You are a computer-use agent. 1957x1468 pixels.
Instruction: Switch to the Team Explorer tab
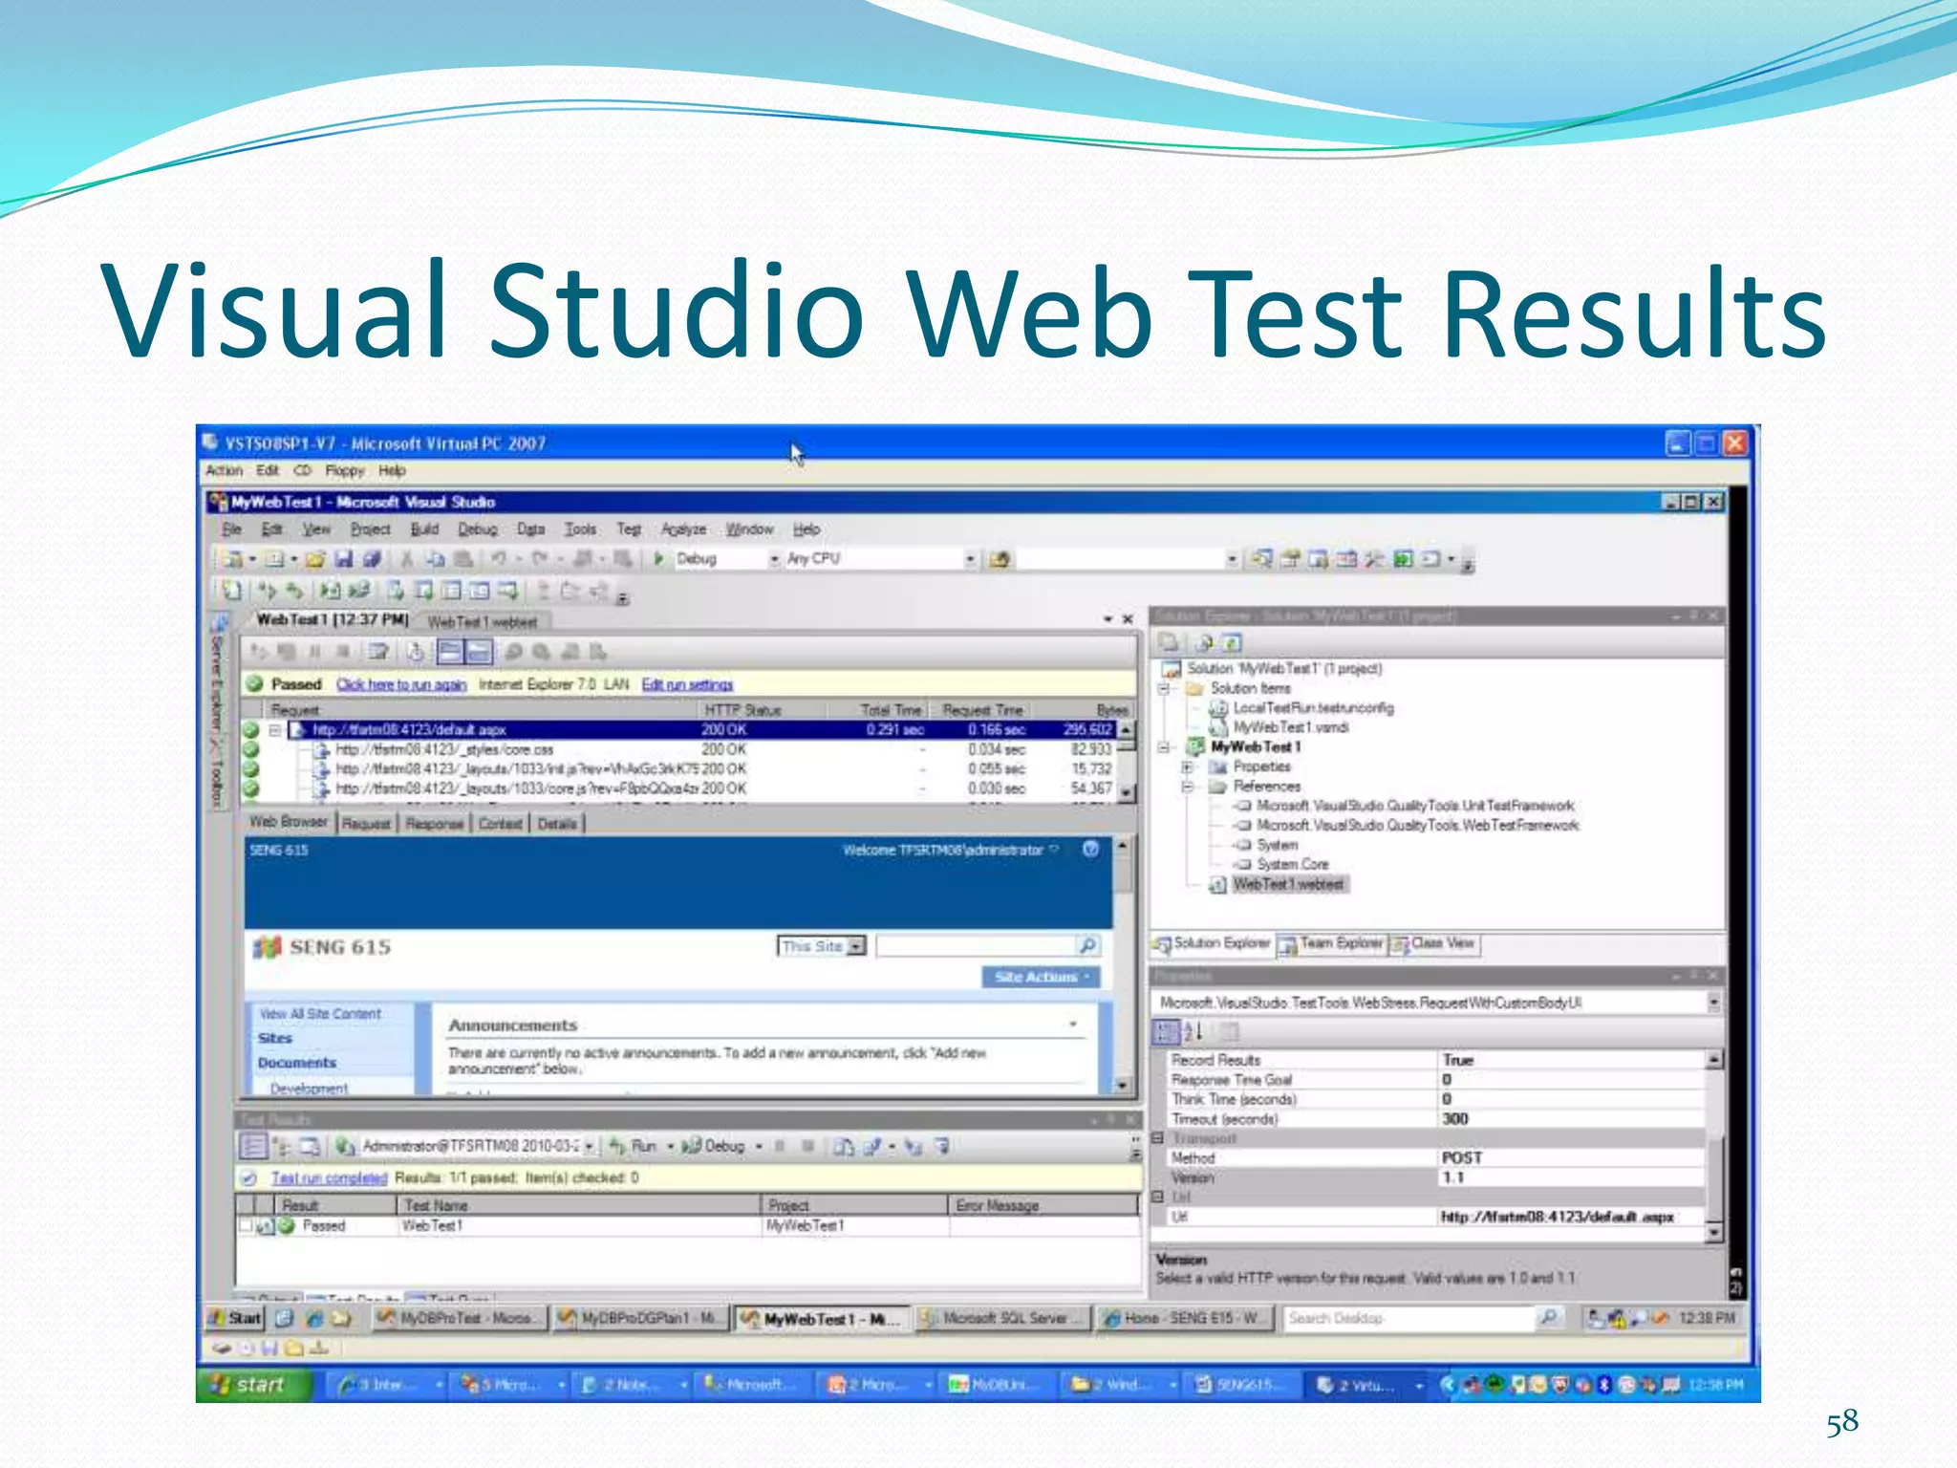click(x=1331, y=944)
